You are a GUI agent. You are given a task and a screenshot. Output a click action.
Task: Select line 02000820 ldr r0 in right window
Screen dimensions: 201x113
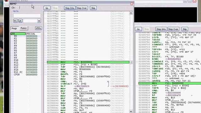click(x=170, y=103)
